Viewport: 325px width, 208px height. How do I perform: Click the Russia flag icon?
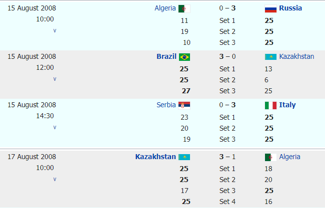pyautogui.click(x=270, y=8)
